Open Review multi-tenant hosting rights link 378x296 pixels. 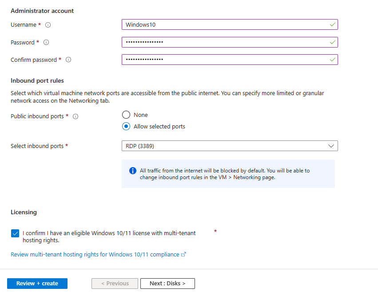point(95,255)
